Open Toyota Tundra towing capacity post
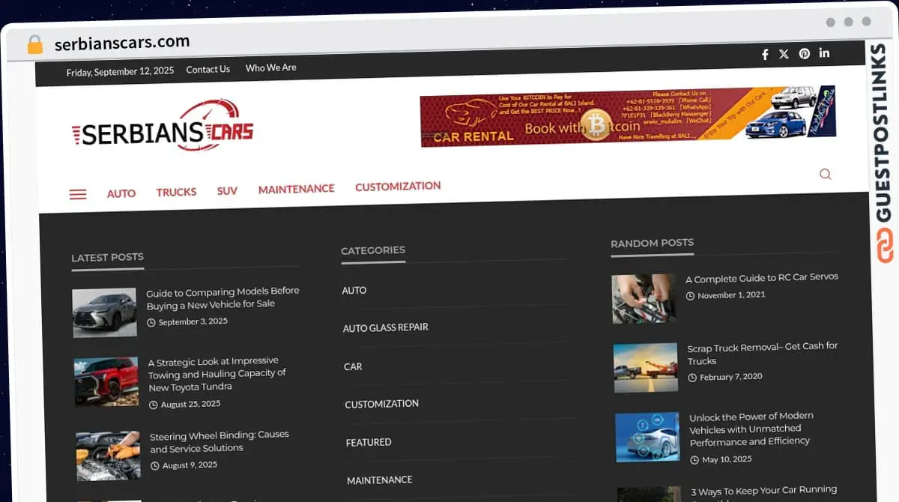 point(217,374)
